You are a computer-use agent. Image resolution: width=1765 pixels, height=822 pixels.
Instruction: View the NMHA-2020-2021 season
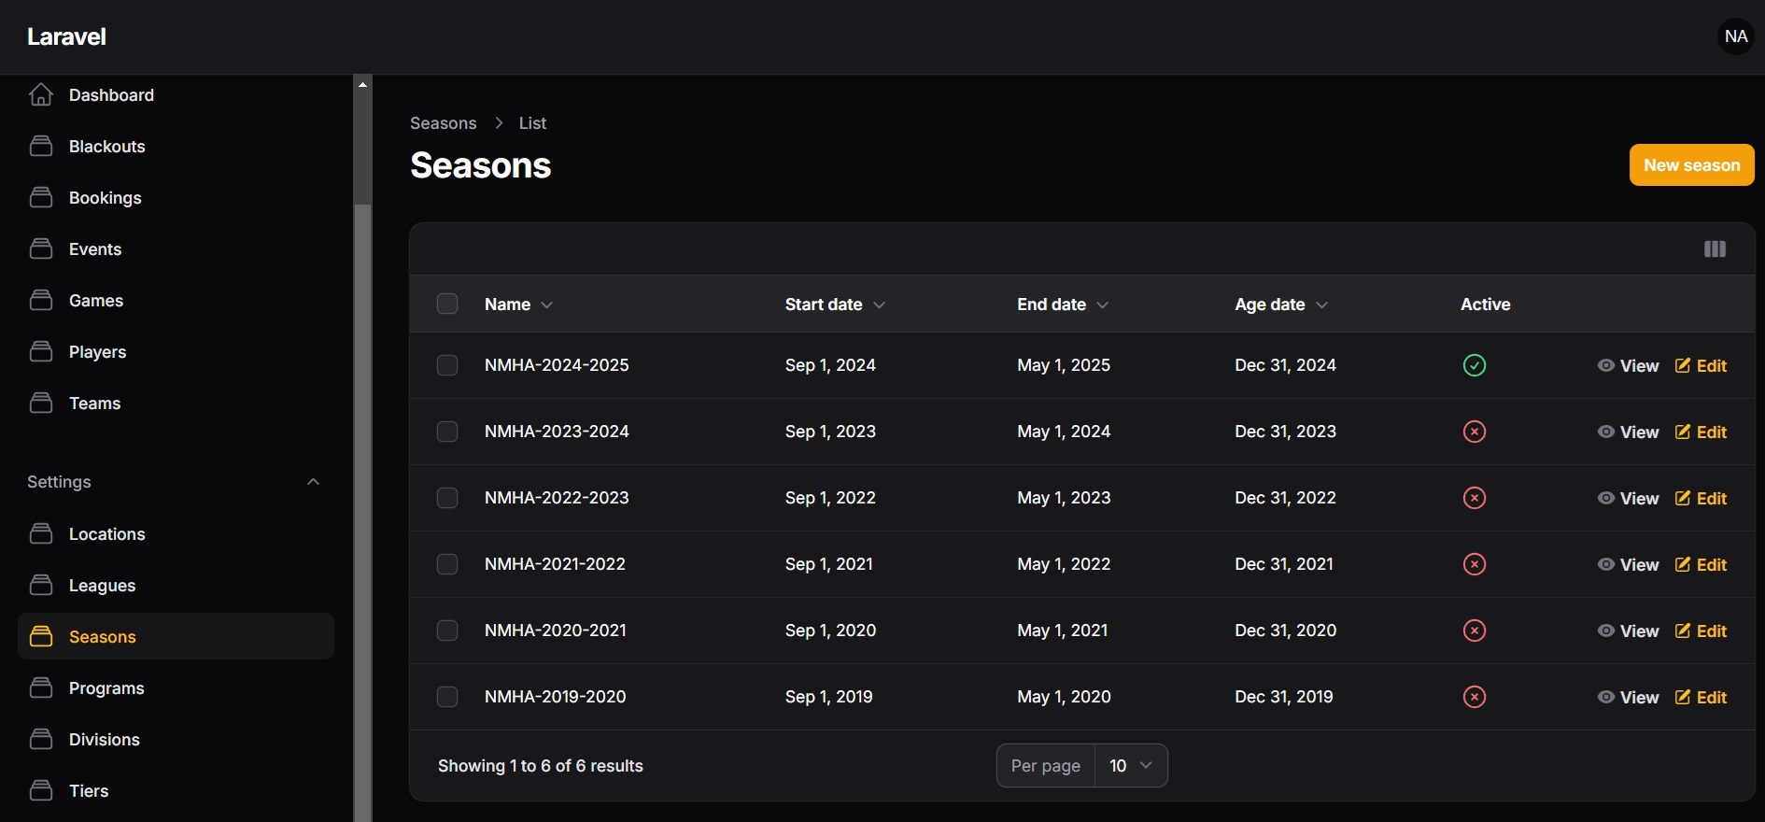(x=1628, y=631)
